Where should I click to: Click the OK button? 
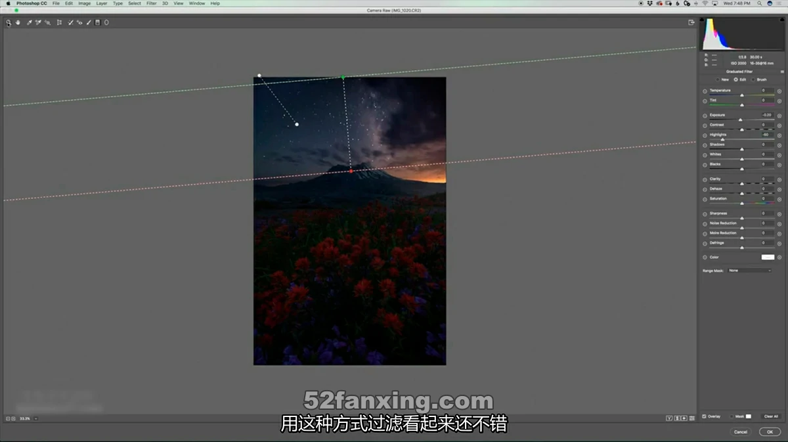click(x=770, y=431)
